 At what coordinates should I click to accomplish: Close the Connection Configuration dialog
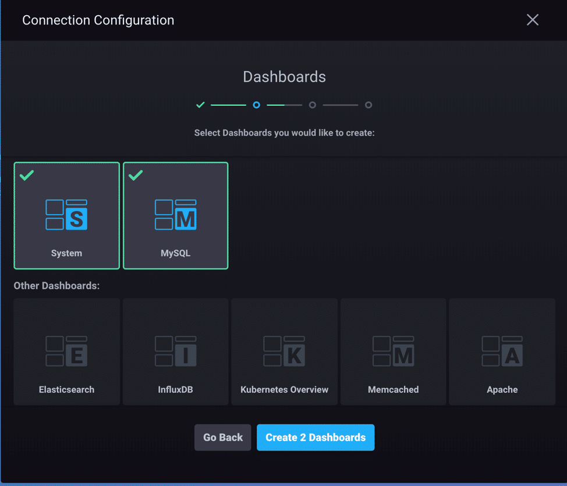(x=532, y=20)
